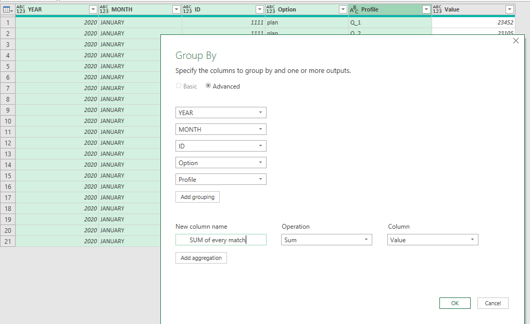Open filter dropdown of ID column

pos(260,9)
